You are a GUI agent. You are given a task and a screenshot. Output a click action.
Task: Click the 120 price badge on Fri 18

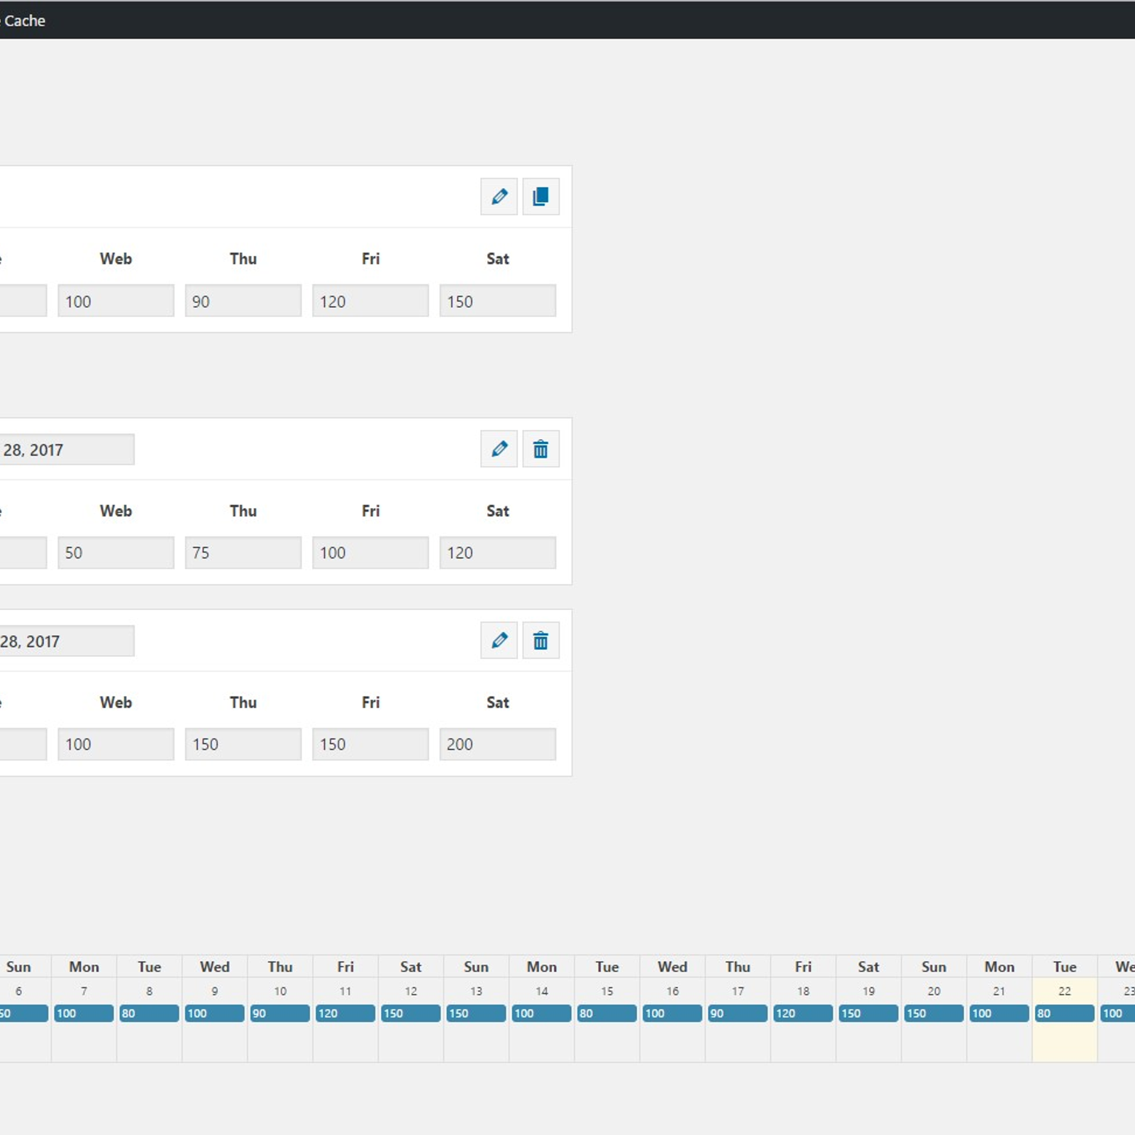click(803, 1013)
